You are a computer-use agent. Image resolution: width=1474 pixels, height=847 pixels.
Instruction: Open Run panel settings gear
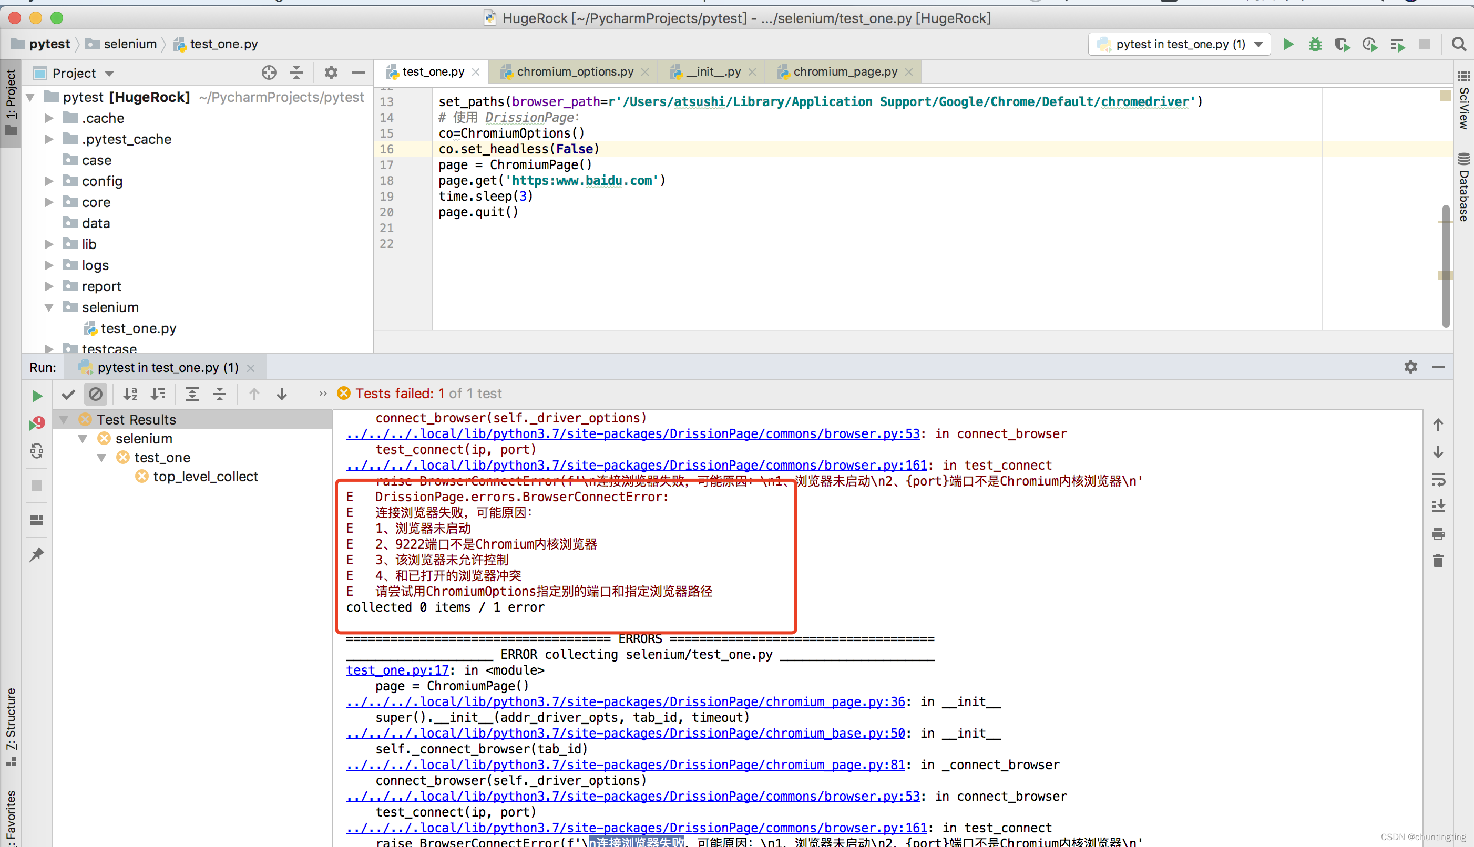[1410, 367]
